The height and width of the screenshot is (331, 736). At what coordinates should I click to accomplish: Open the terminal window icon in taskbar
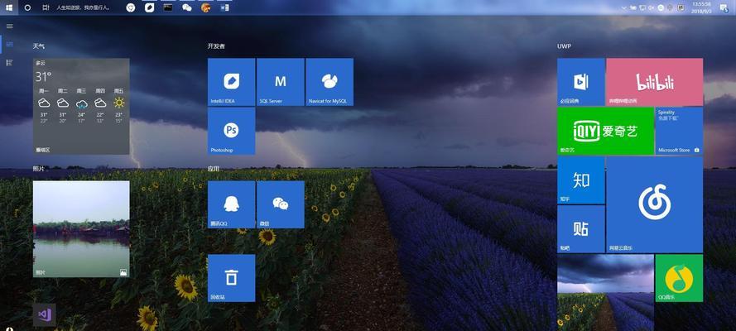click(167, 7)
